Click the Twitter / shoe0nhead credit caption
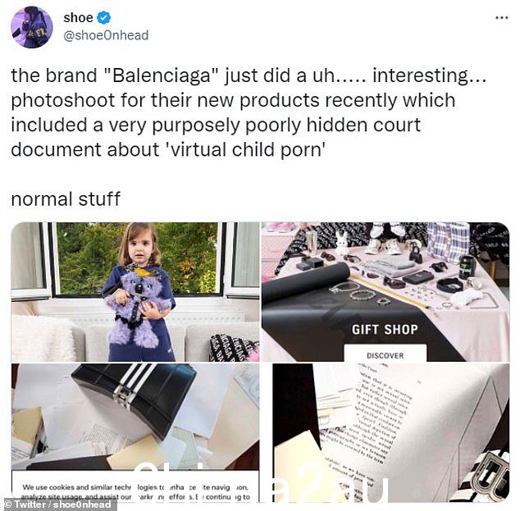Viewport: 520px width, 511px height. [x=58, y=504]
